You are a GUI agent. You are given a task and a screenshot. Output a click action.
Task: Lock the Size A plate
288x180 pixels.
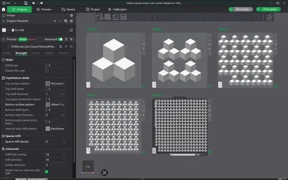point(144,49)
